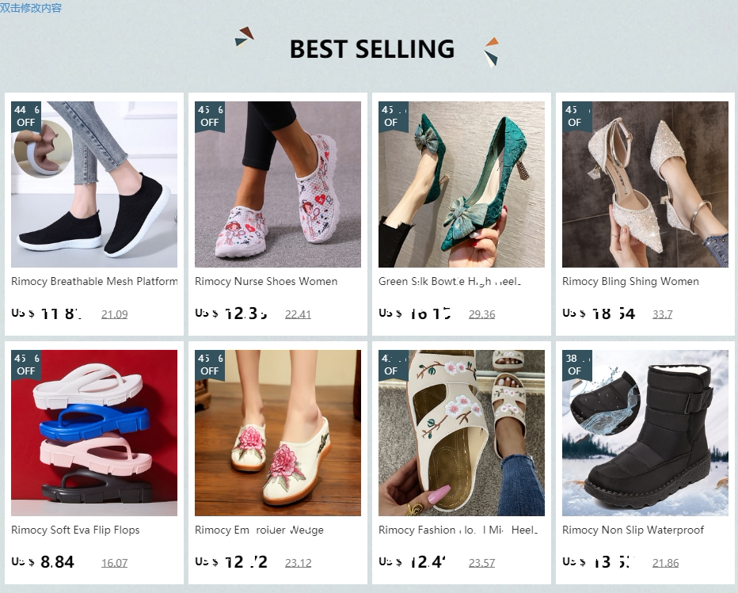This screenshot has width=738, height=593.
Task: Select the stacked Eva flip flops image
Action: (x=94, y=433)
